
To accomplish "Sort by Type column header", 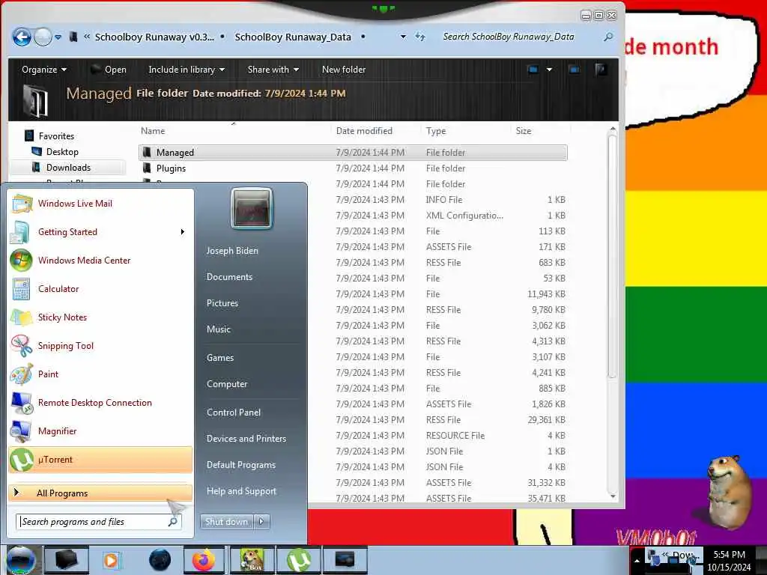I will pos(436,131).
